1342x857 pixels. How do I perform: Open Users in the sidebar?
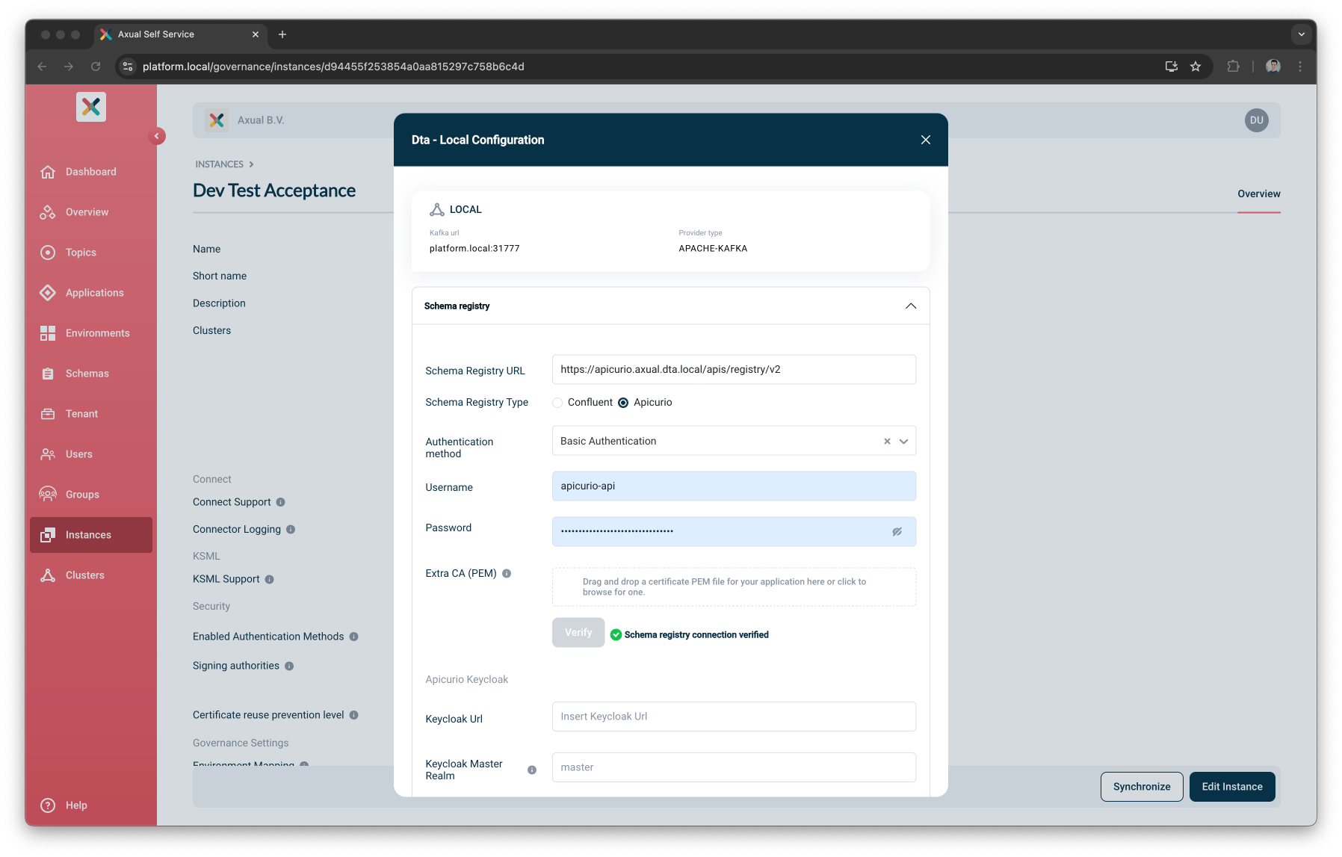pyautogui.click(x=90, y=454)
